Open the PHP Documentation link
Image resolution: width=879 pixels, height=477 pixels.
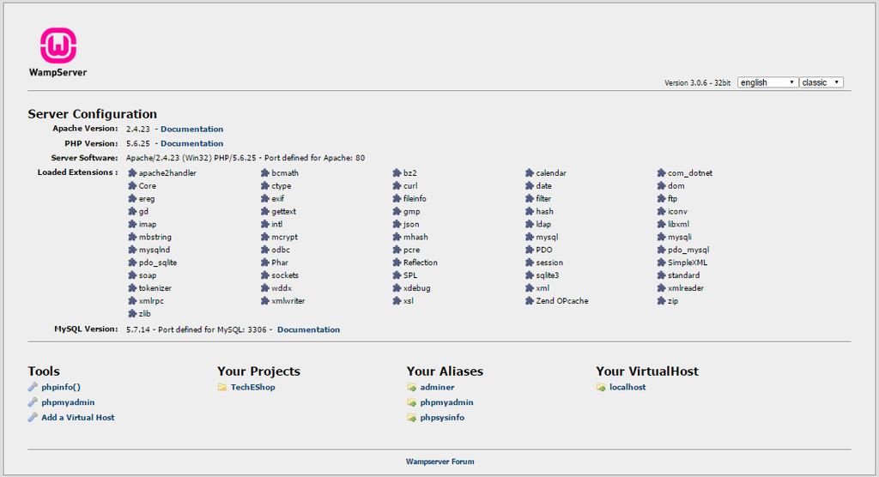tap(191, 143)
